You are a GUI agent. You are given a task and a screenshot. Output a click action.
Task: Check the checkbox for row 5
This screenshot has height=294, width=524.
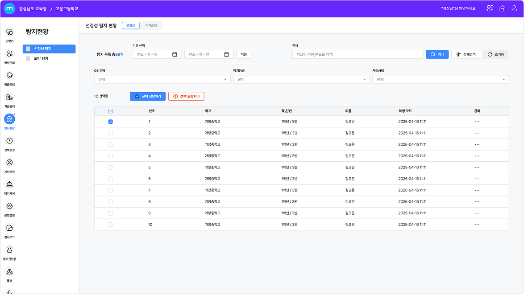[111, 167]
